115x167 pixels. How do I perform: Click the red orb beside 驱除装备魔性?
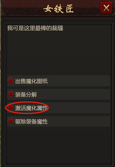click(x=11, y=121)
